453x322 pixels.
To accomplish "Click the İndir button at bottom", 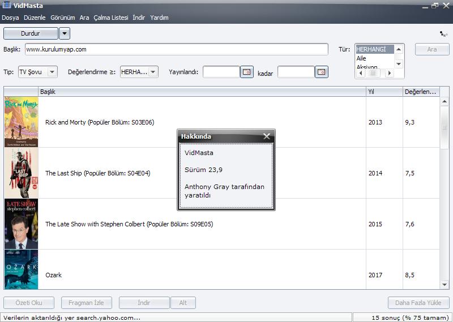I will [x=144, y=303].
